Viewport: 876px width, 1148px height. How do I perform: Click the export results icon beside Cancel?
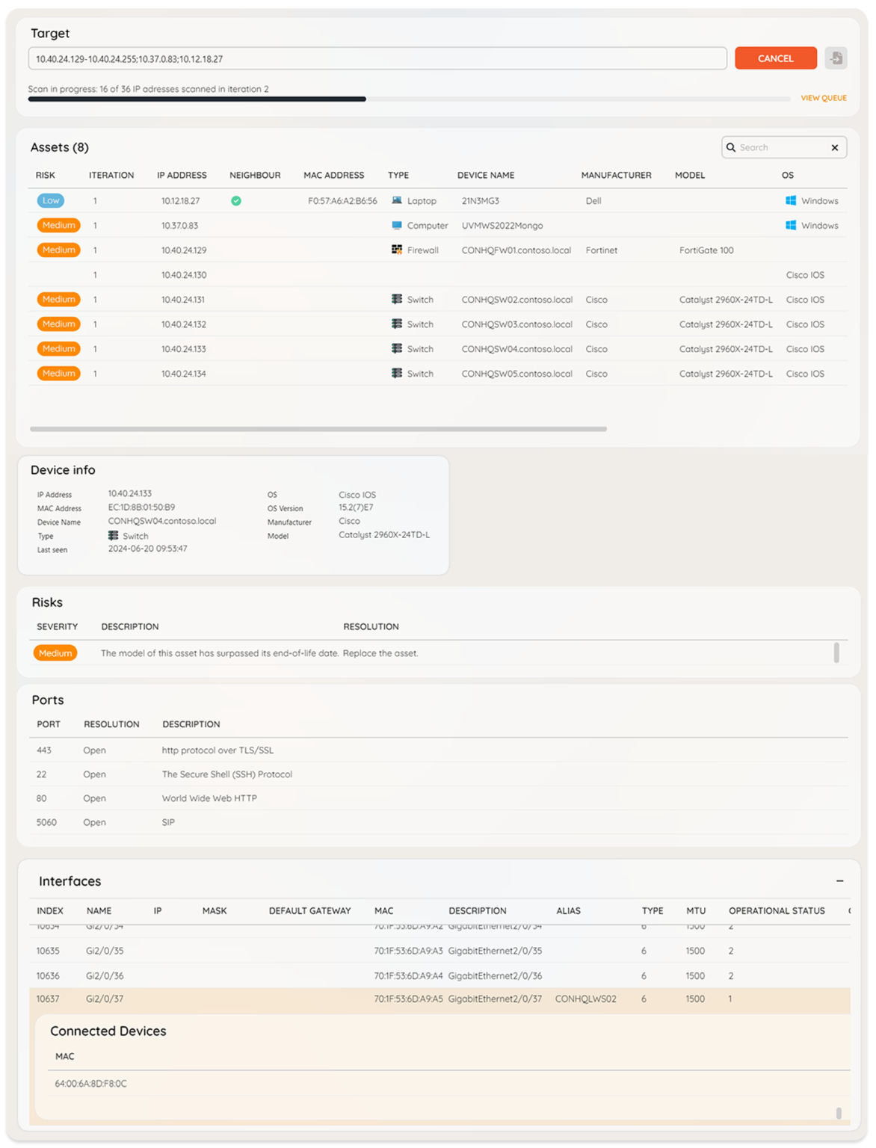tap(836, 58)
